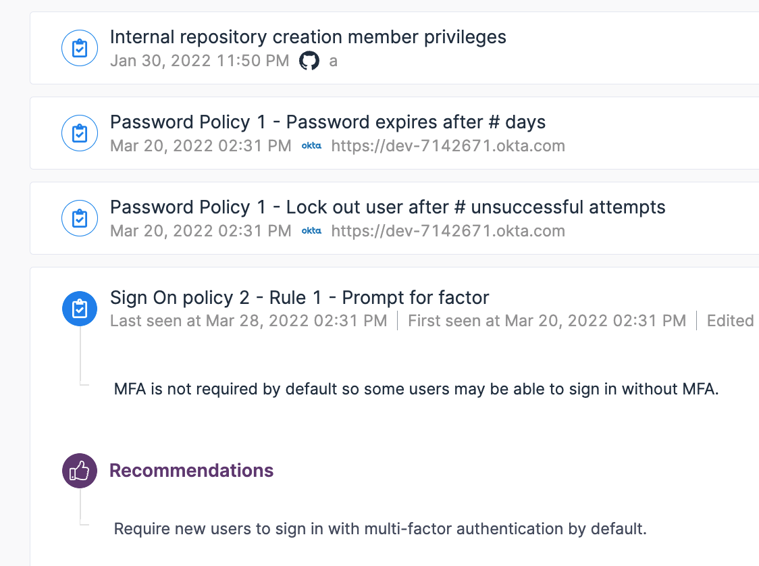The width and height of the screenshot is (759, 566).
Task: Expand Password Policy 1 password expires item
Action: [x=328, y=122]
